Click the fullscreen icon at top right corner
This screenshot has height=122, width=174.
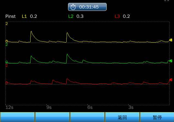167,1
